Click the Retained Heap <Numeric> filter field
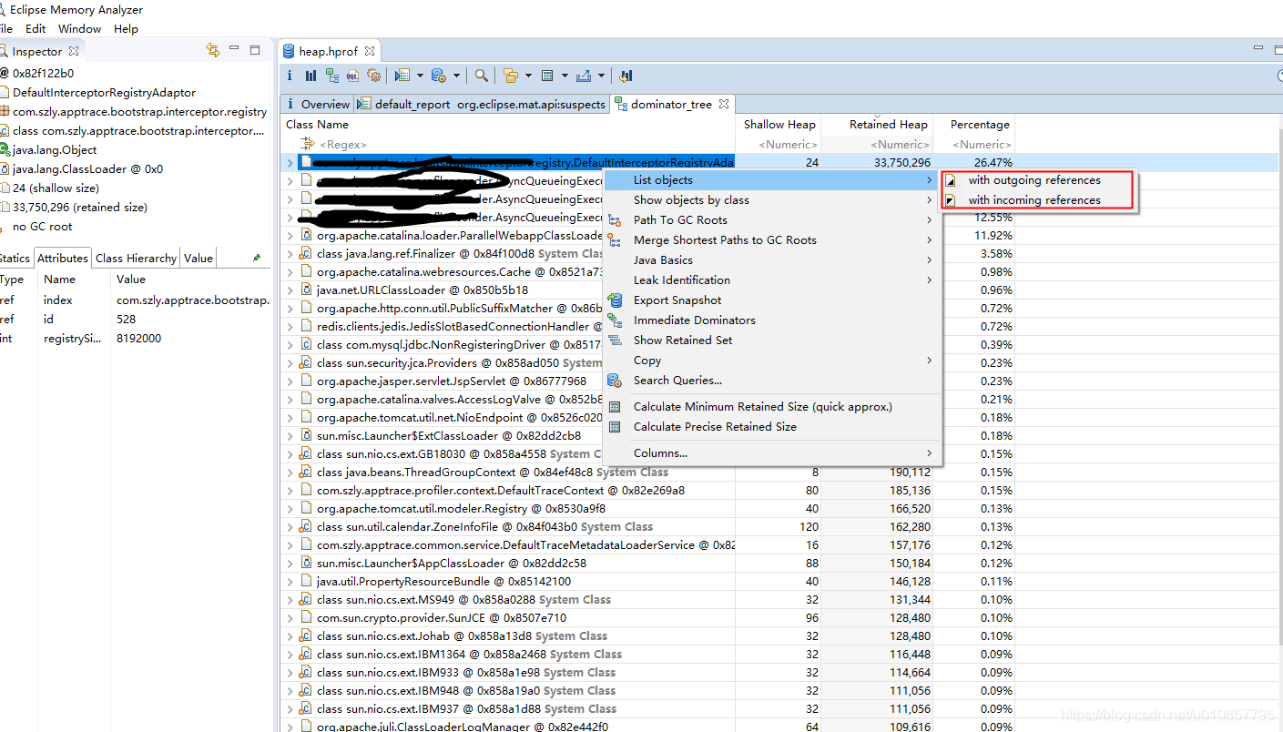 click(878, 145)
